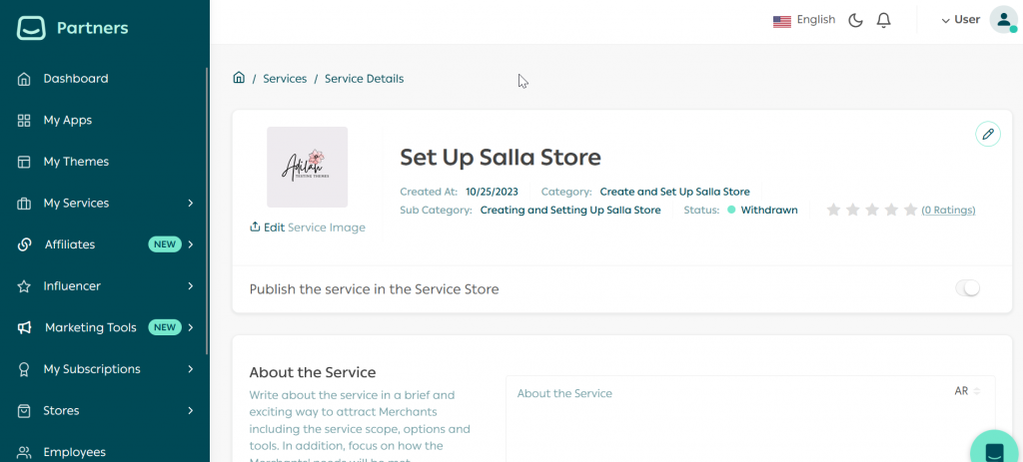Toggle dark mode moon icon
This screenshot has height=462, width=1023.
[x=855, y=20]
